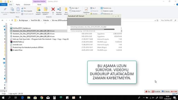Click the Dur stop recording button
The image size is (178, 100).
point(148,91)
